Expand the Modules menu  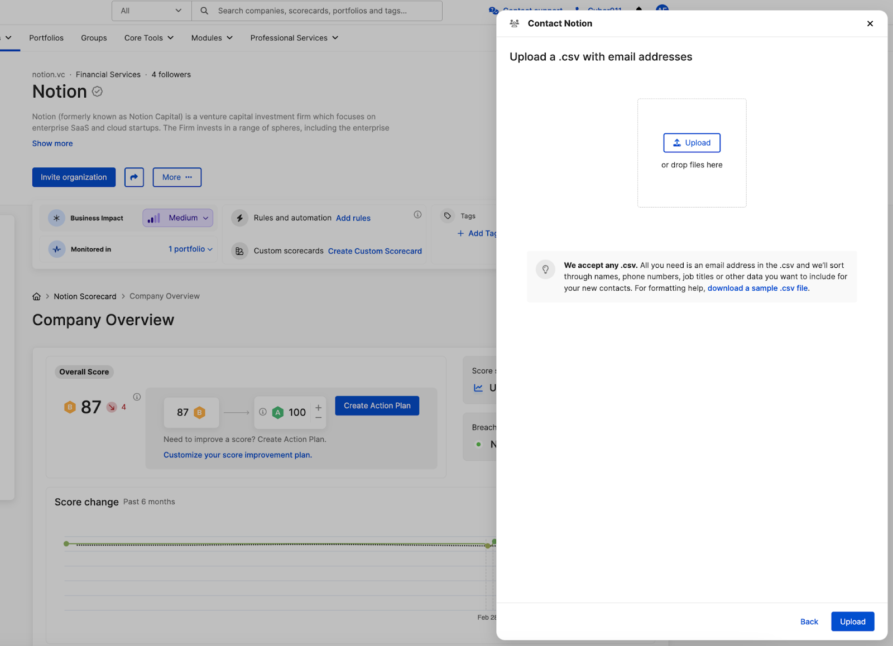click(x=212, y=38)
